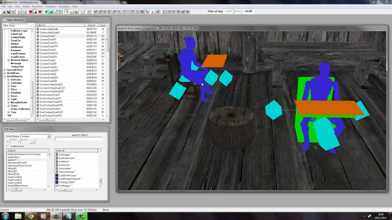Screen dimensions: 392x220
Task: Expand the Activator tree node
Action: click(8, 80)
